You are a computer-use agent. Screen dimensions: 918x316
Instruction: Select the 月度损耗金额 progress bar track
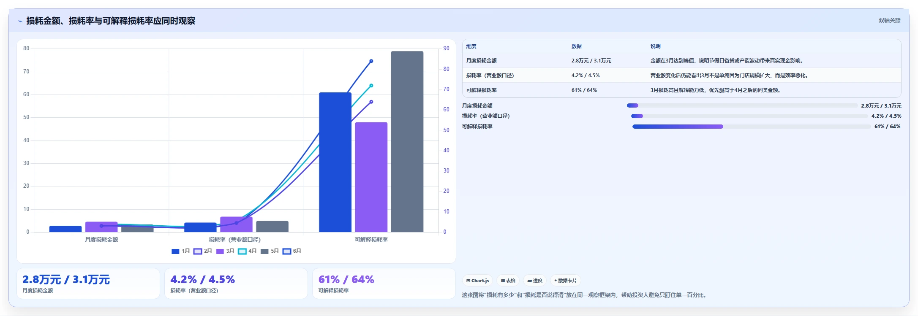click(x=742, y=105)
